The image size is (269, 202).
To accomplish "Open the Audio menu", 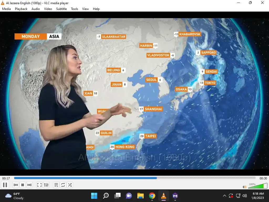I will (x=36, y=9).
